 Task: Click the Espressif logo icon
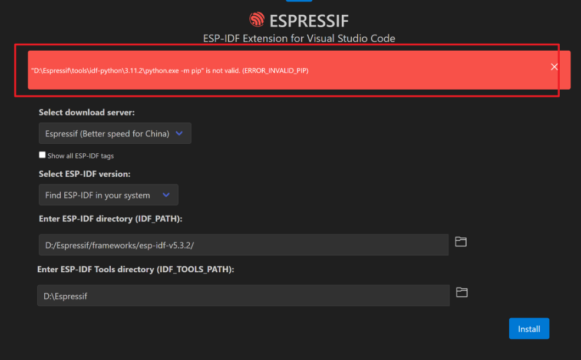point(257,19)
